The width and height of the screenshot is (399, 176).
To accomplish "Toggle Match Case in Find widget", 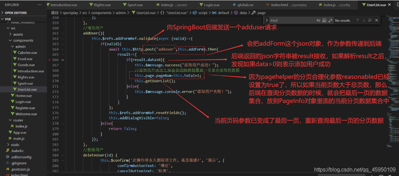I will click(318, 20).
